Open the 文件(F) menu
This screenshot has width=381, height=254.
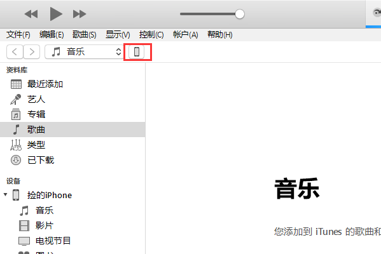[x=18, y=35]
